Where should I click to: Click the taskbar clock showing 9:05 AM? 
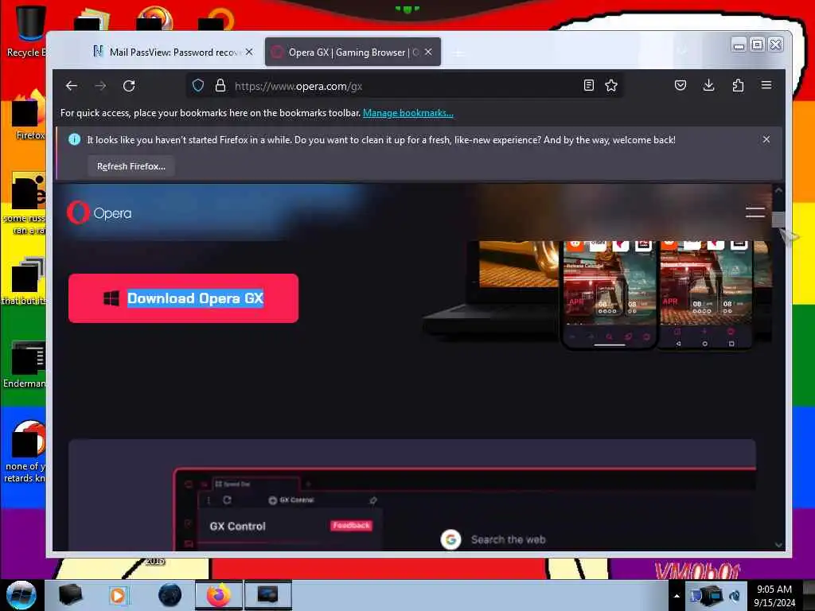coord(774,596)
